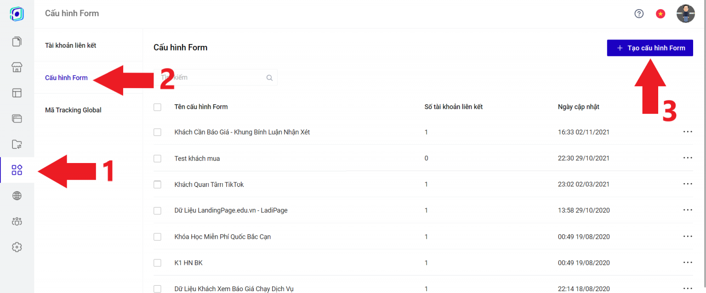Open "Khóa Học Miễn Phí Quốc Bắc Cạn" form
This screenshot has width=706, height=293.
[222, 237]
